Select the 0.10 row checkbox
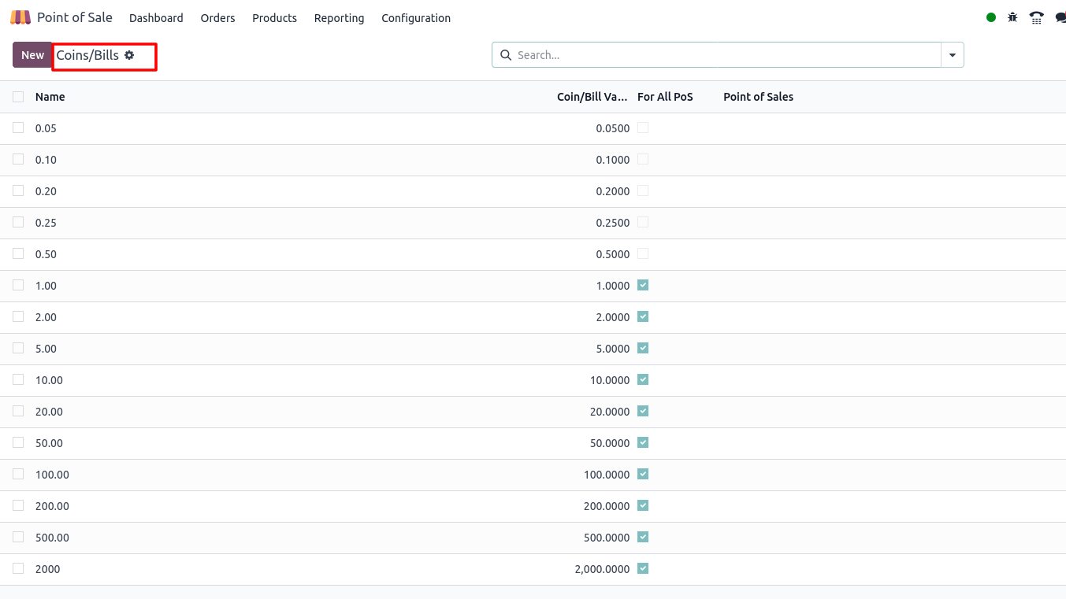Screen dimensions: 1066x599 click(18, 159)
